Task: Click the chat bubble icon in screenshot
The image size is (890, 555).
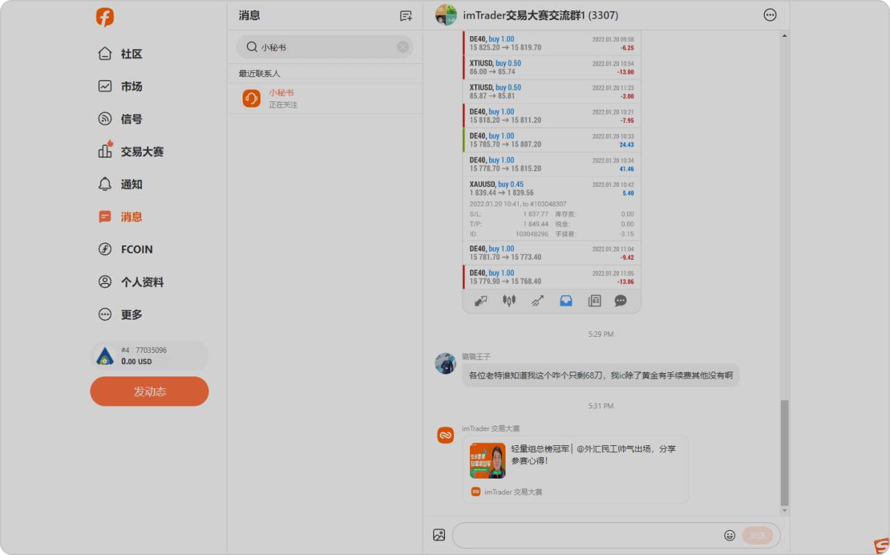Action: (x=621, y=301)
